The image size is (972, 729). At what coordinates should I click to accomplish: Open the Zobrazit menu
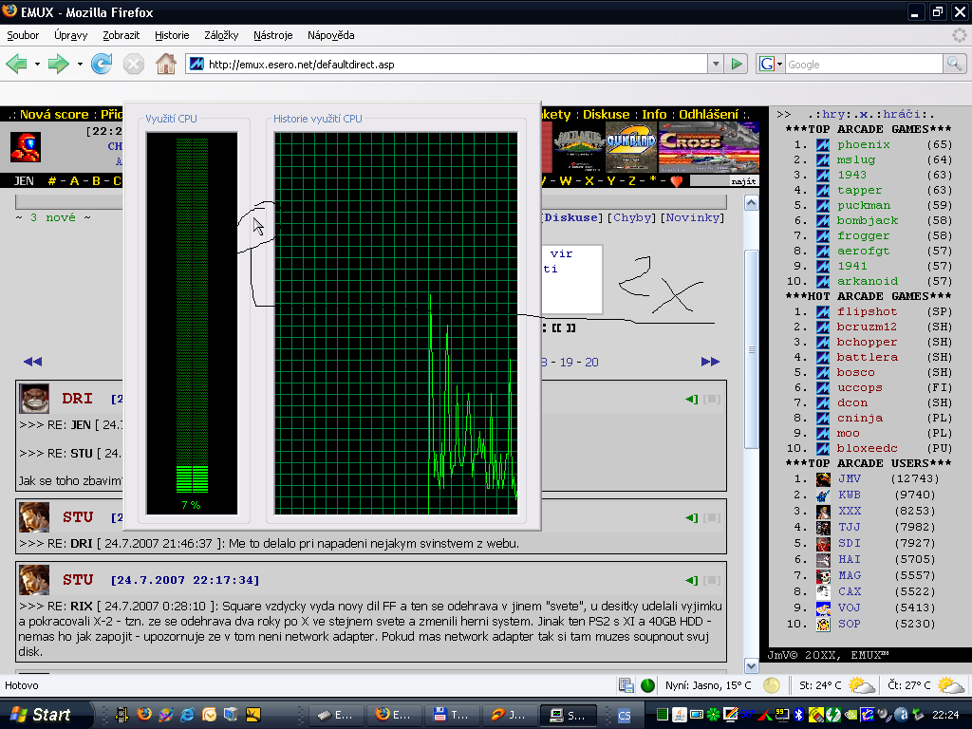pos(121,35)
